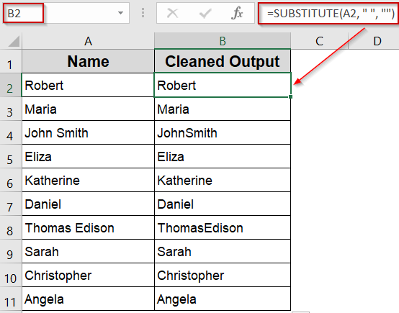Select row 6 header
The image size is (399, 313).
pyautogui.click(x=11, y=180)
